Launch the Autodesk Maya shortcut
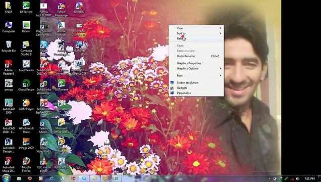 (9, 165)
